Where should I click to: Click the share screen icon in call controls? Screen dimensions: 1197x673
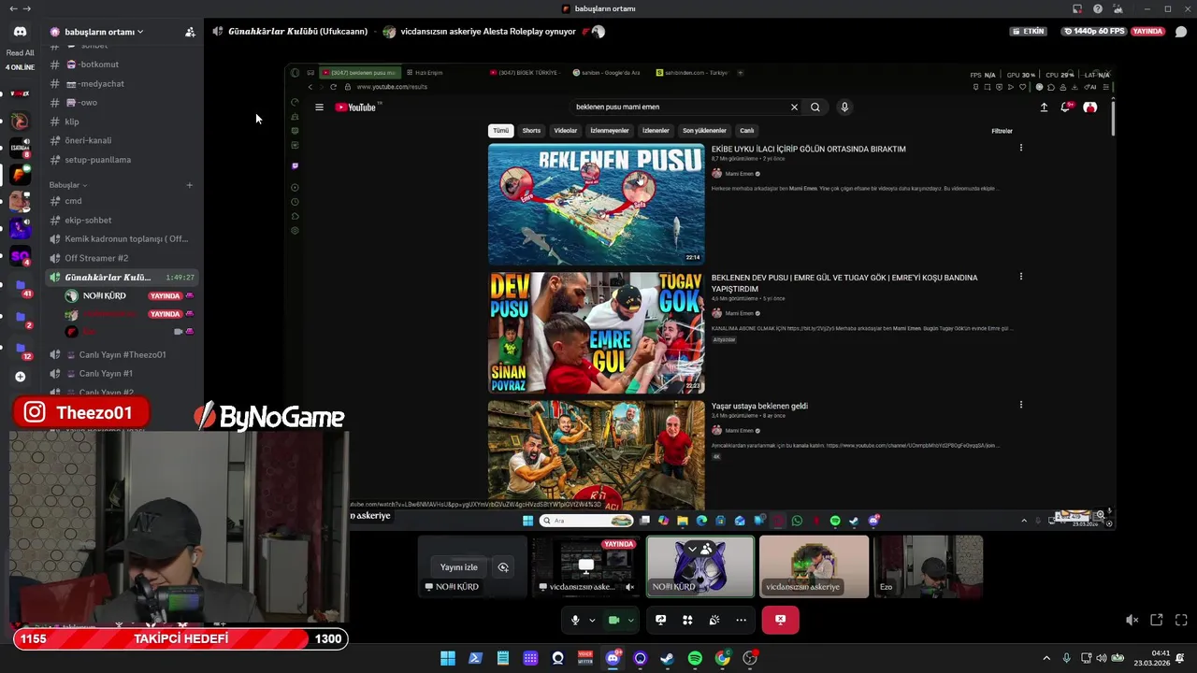click(660, 620)
